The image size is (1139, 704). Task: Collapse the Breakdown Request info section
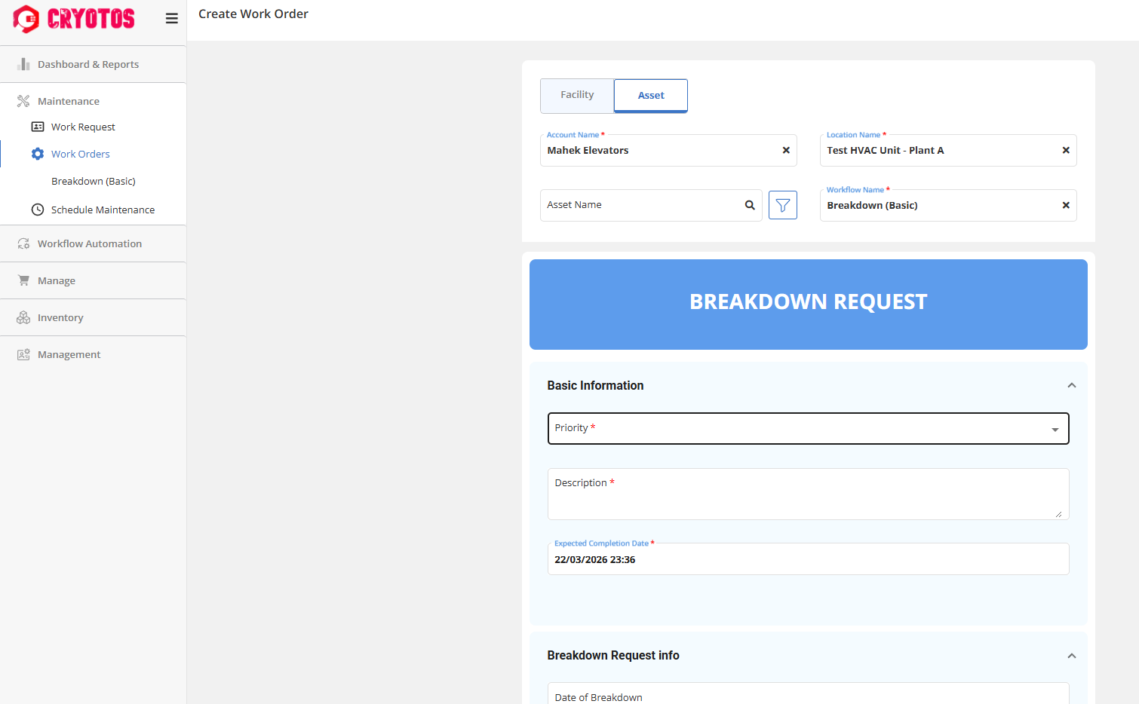click(1071, 655)
